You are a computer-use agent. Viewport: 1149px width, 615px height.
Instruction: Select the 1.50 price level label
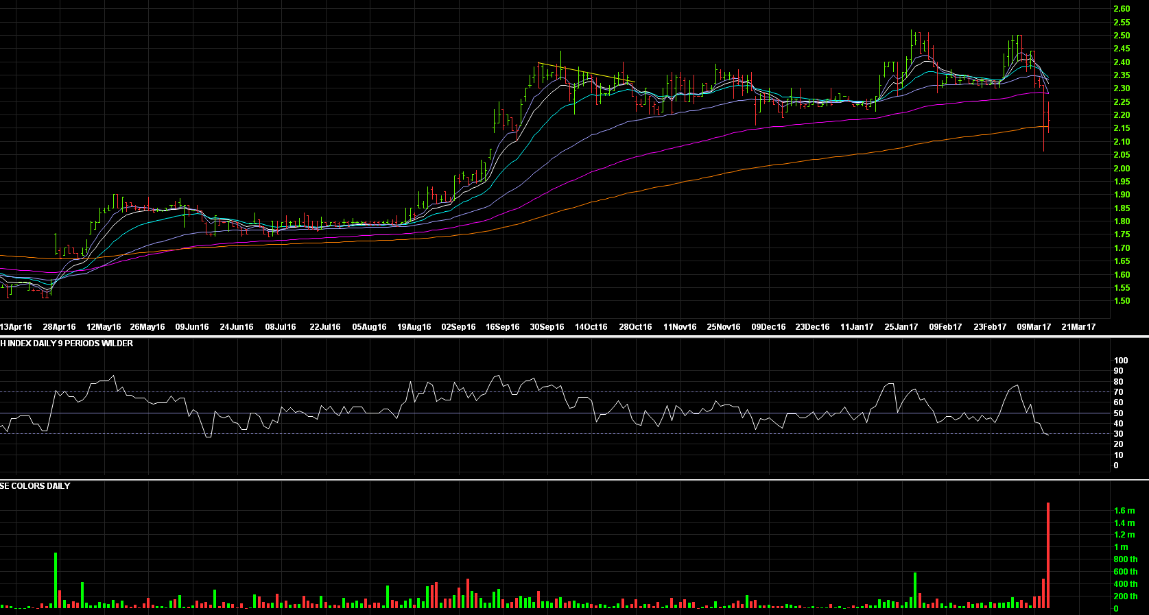tap(1122, 301)
